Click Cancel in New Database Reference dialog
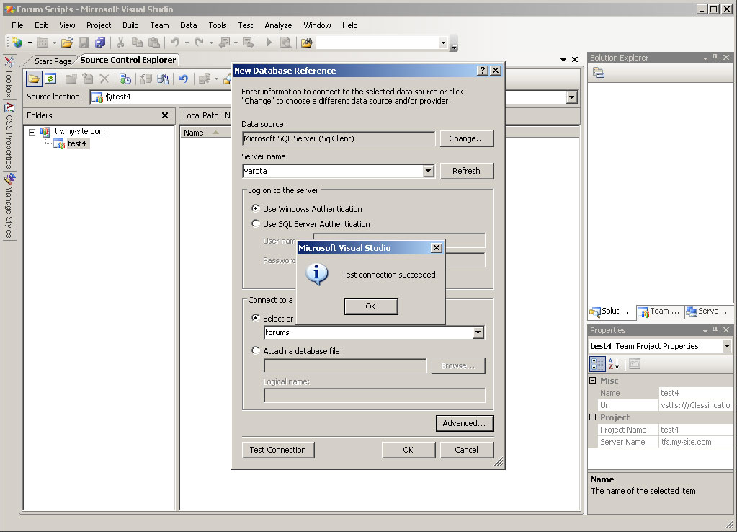This screenshot has width=737, height=532. click(467, 450)
